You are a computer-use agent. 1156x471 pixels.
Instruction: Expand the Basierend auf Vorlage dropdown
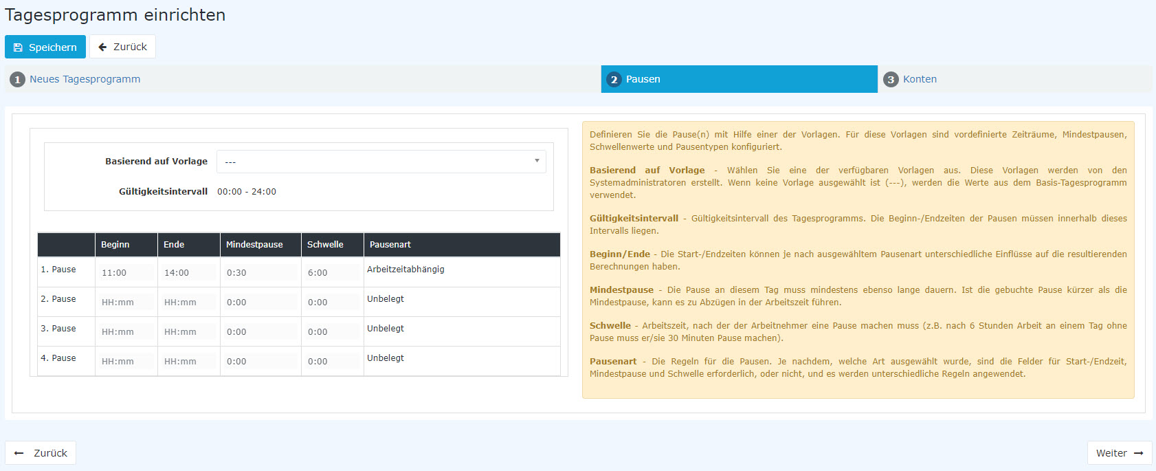click(x=381, y=162)
